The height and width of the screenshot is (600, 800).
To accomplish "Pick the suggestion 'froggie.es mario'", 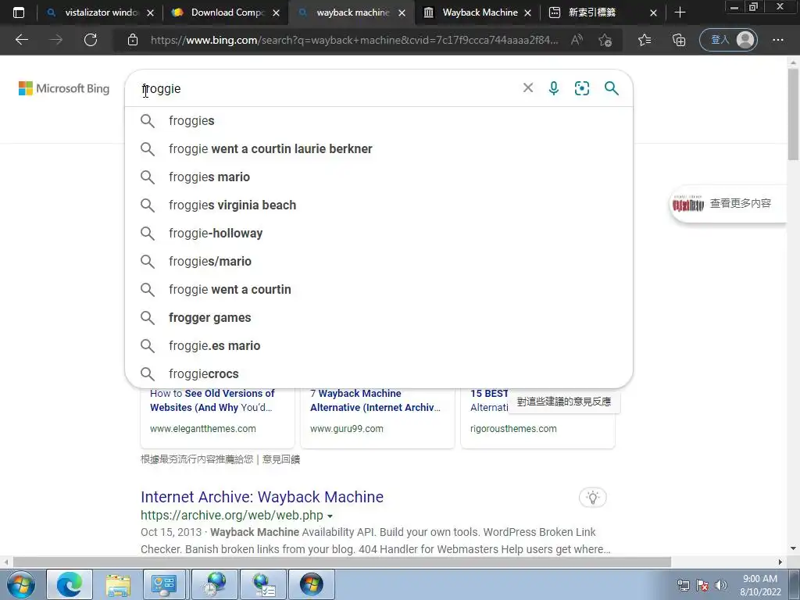I will click(x=379, y=345).
